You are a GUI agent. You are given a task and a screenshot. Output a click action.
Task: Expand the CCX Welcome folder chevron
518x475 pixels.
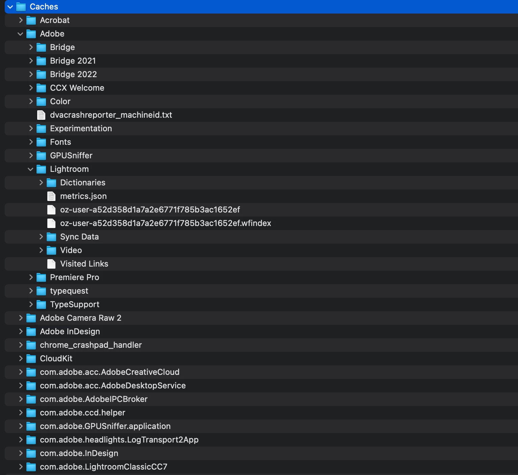click(x=31, y=88)
